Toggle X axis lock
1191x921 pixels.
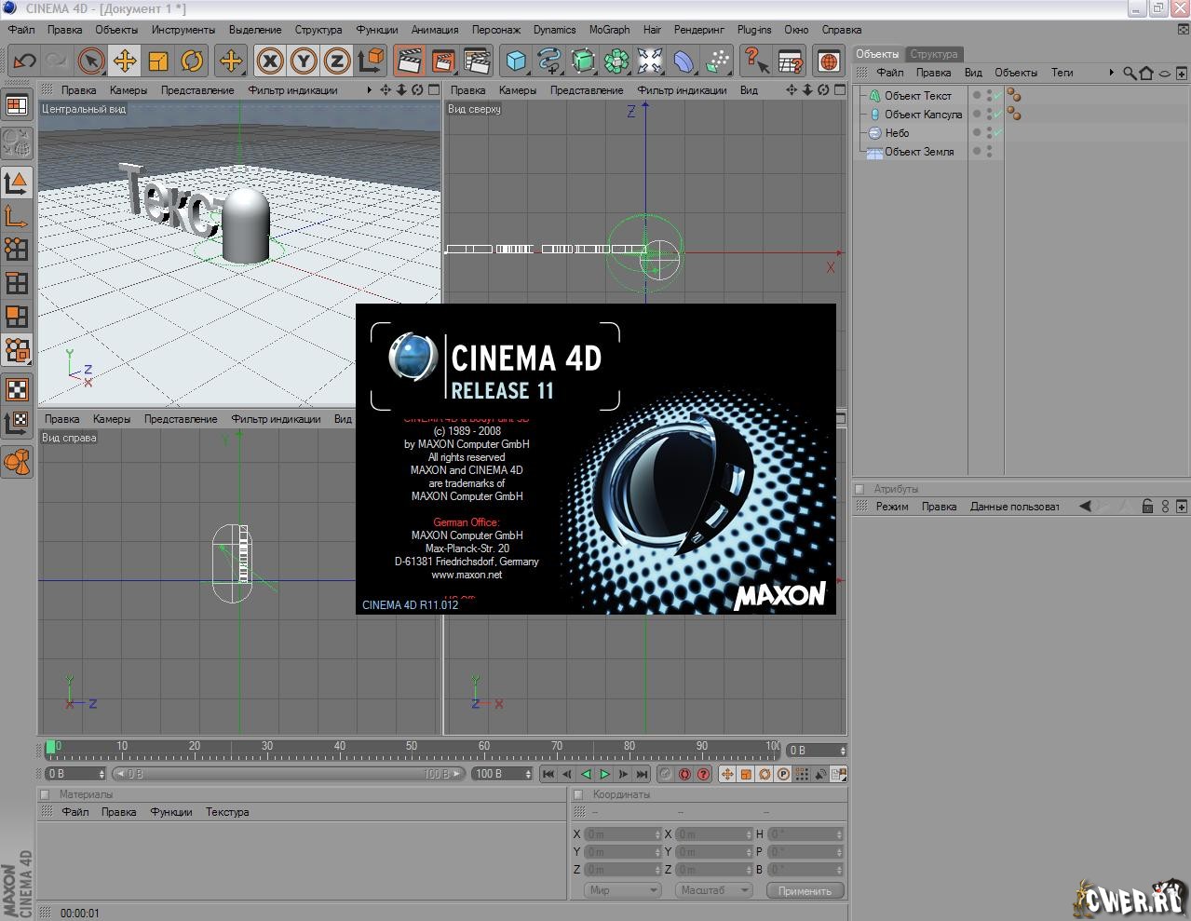(x=270, y=61)
